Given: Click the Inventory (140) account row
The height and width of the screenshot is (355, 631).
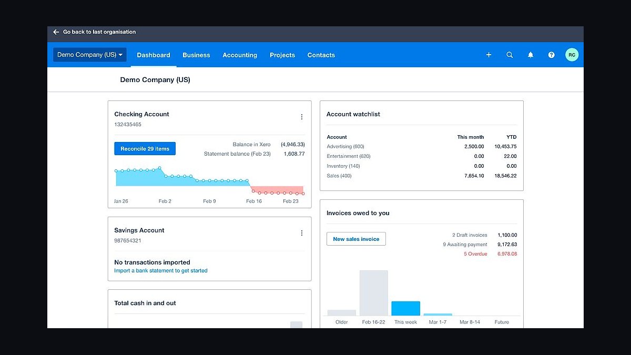Looking at the screenshot, I should pyautogui.click(x=422, y=166).
